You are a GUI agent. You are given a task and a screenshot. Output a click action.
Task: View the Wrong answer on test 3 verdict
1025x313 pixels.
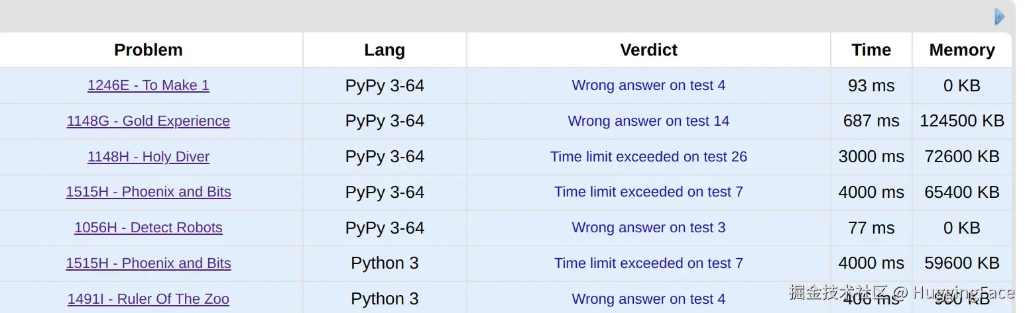(x=648, y=228)
